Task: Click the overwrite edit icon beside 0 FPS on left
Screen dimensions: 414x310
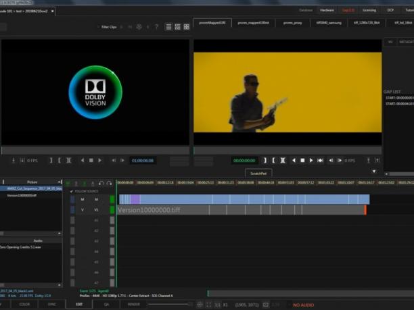Action: [x=22, y=160]
